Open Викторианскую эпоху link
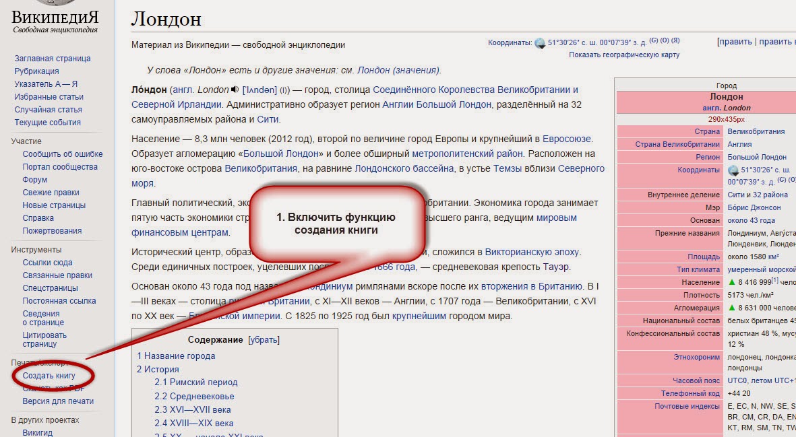Viewport: 796px width, 437px height. pos(532,252)
